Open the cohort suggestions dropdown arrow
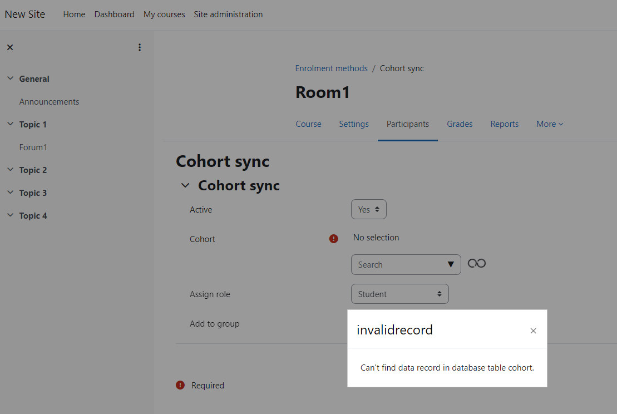This screenshot has height=414, width=617. [451, 264]
